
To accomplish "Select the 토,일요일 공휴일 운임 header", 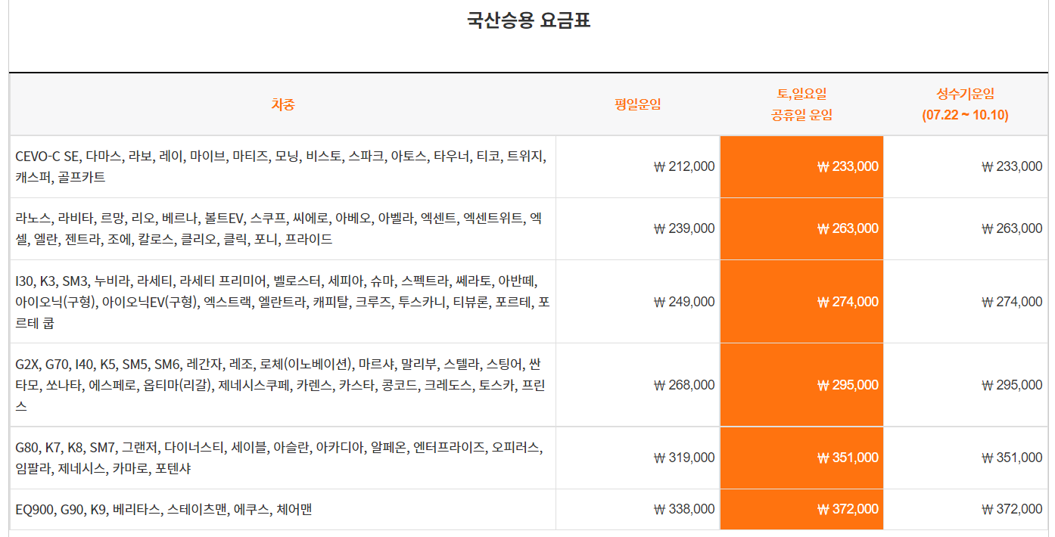I will (x=801, y=104).
